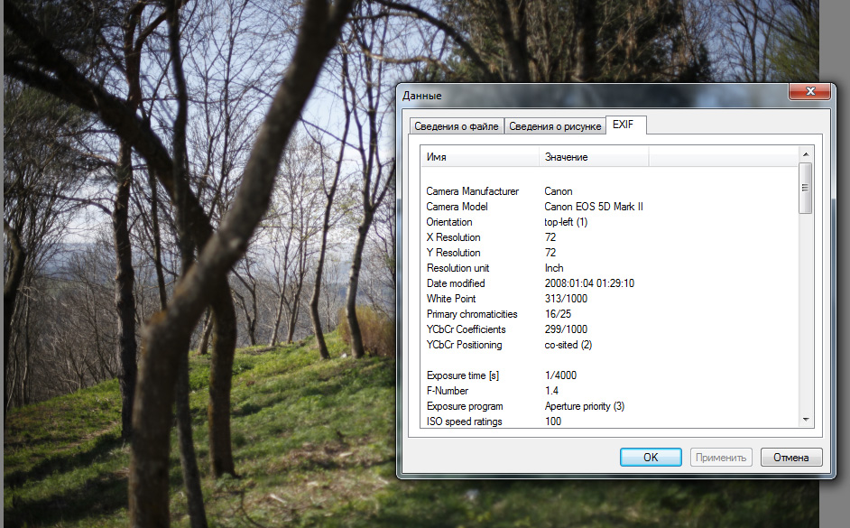Click the Отмена button
The height and width of the screenshot is (528, 850).
791,457
